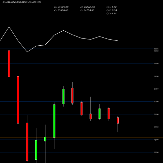Click the close price value C: 25490.60
Screen dimensions: 163x163
61,10
